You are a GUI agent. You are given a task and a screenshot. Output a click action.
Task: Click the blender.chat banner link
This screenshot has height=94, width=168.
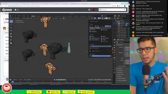tap(69, 92)
